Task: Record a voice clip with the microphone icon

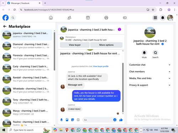Action: (x=62, y=120)
